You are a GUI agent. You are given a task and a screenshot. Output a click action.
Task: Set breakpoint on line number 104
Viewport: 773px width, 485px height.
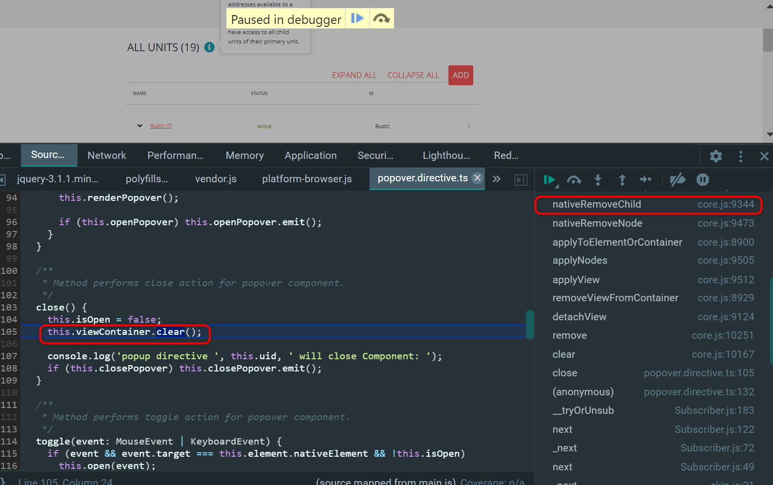coord(9,319)
